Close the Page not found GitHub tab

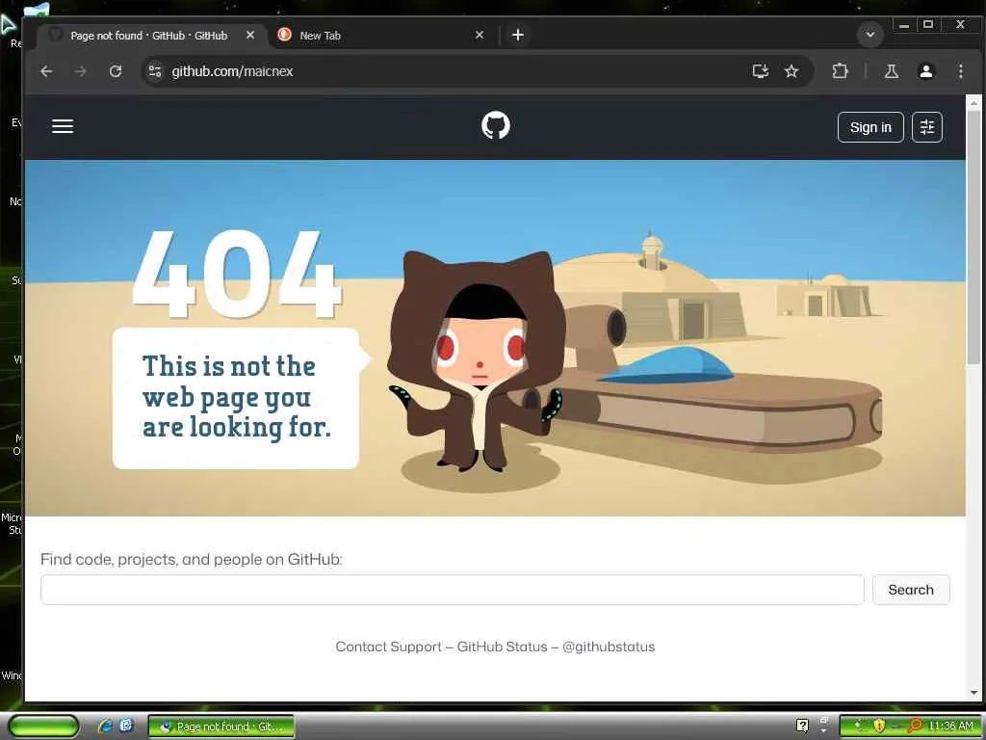coord(250,36)
